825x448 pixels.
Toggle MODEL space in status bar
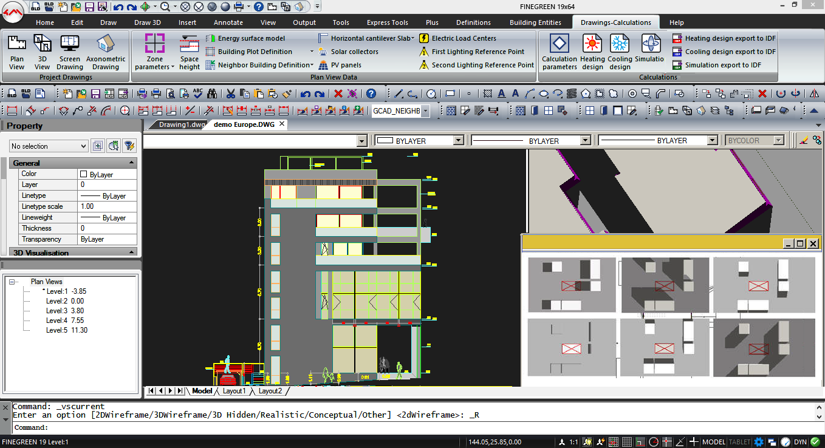713,442
